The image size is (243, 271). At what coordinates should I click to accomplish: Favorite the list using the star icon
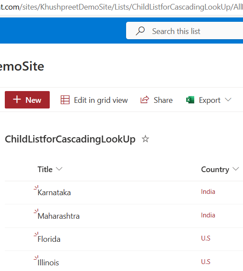(x=145, y=139)
